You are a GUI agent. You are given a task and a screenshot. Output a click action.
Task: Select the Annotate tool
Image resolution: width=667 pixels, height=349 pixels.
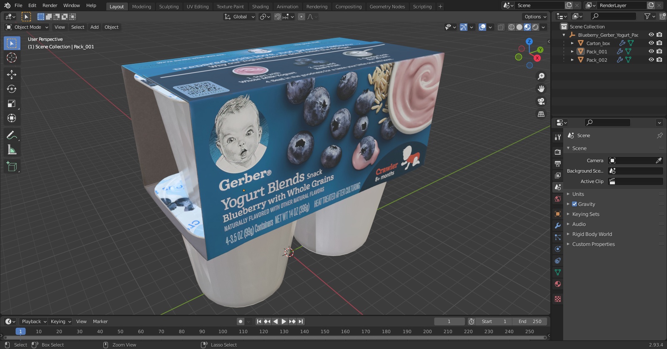(12, 135)
